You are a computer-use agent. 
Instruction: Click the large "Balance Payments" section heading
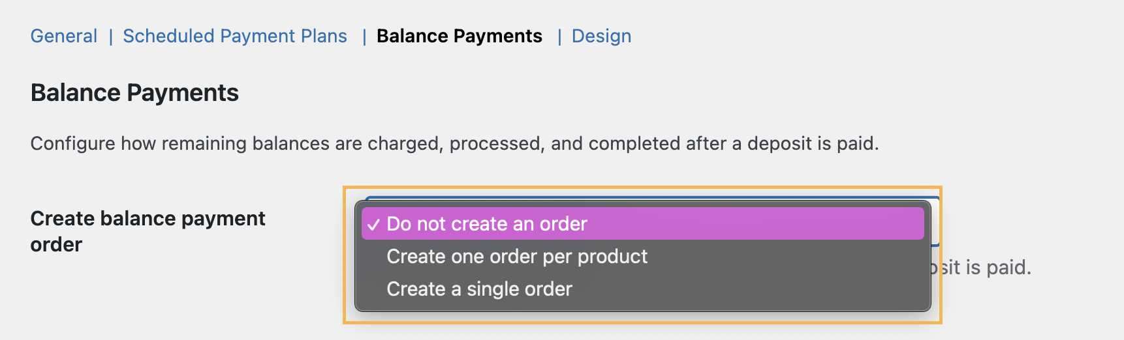click(x=134, y=92)
